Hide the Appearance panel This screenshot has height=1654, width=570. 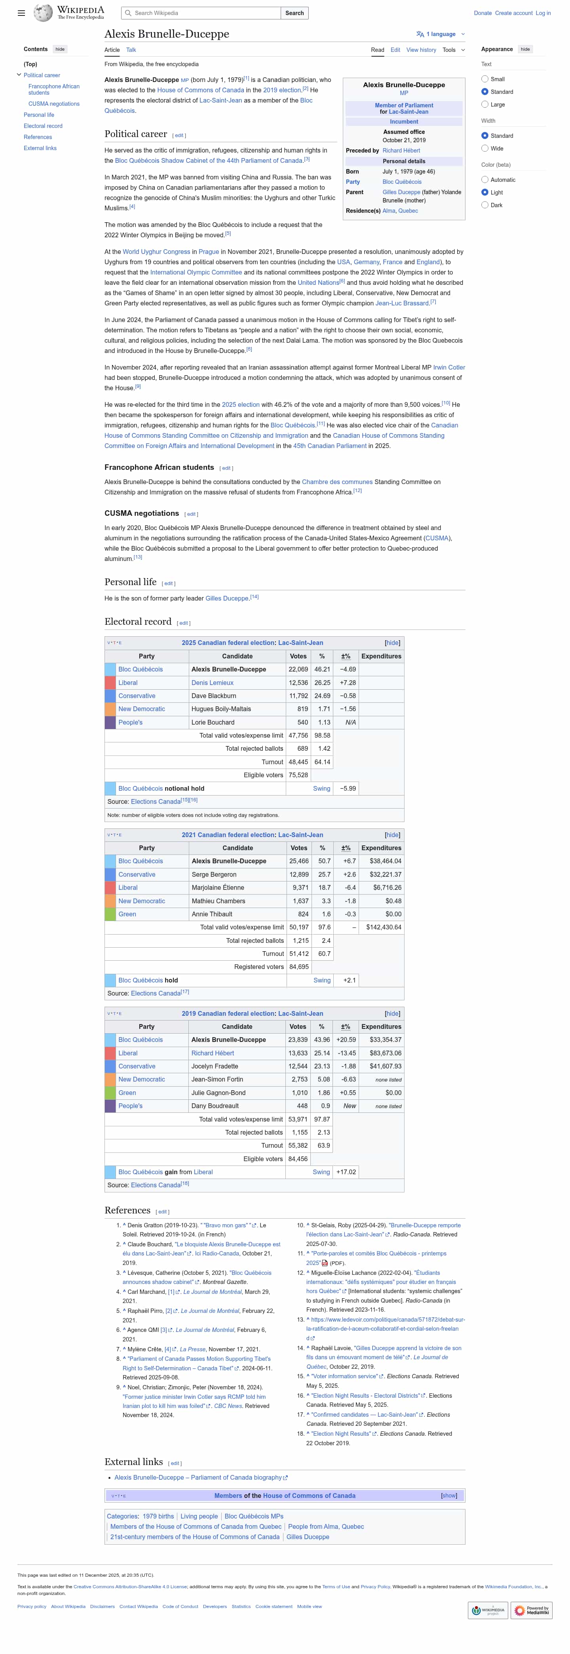[x=525, y=50]
